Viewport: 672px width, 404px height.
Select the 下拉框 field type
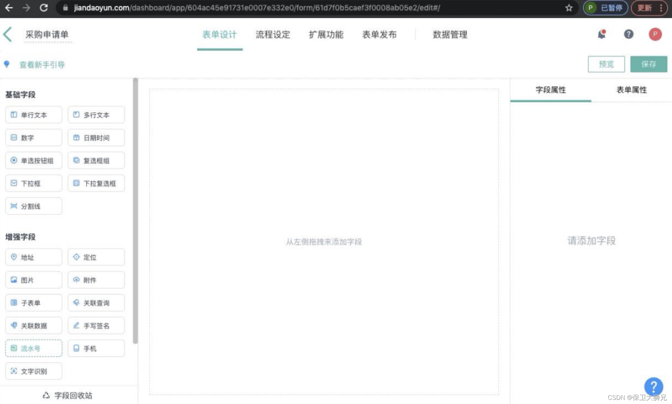click(34, 184)
